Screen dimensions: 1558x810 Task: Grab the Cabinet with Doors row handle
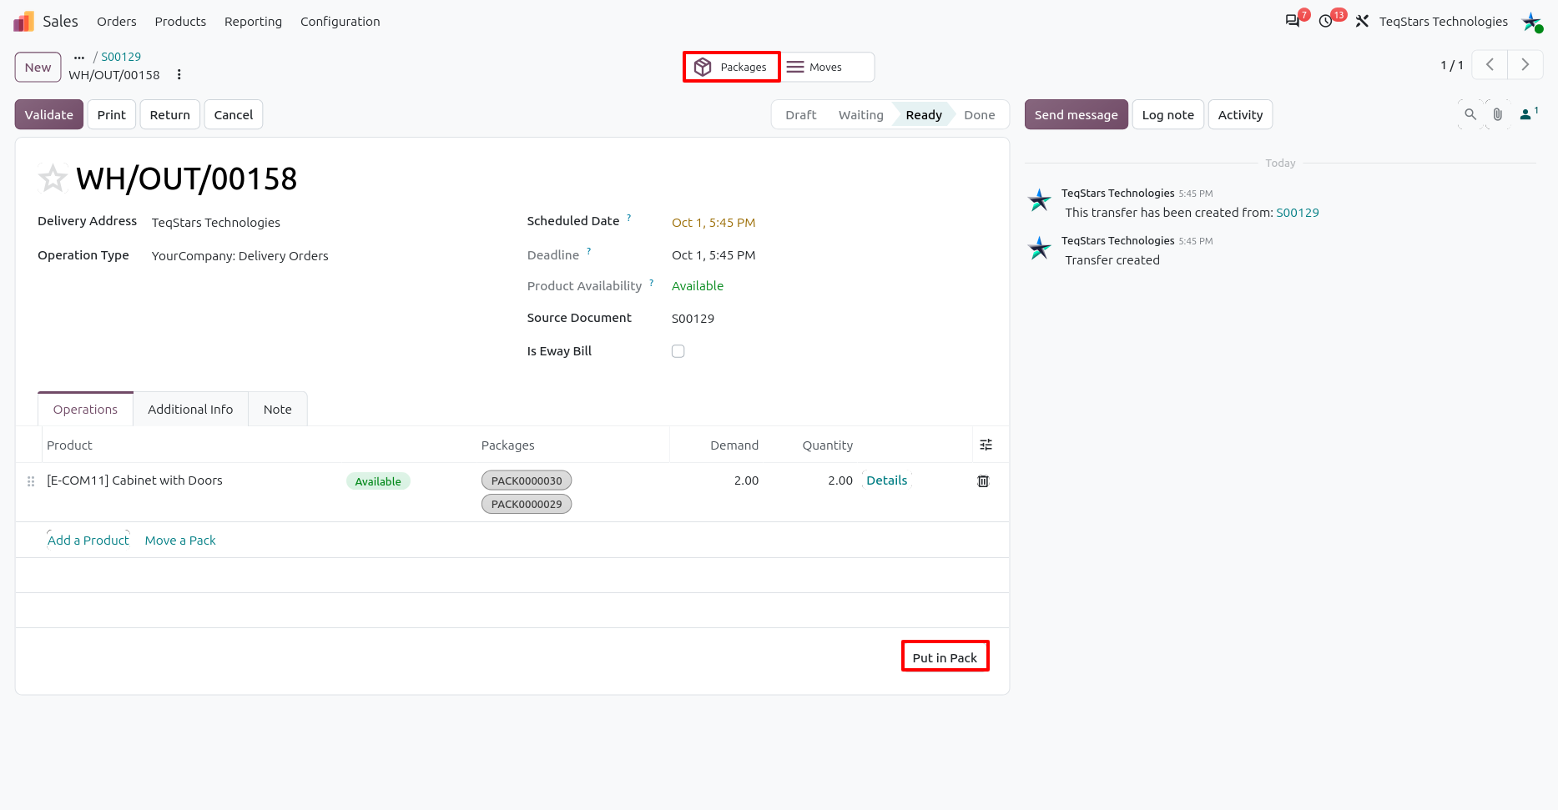coord(31,481)
